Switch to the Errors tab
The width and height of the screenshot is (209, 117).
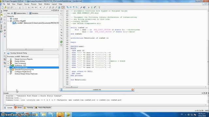point(18,108)
